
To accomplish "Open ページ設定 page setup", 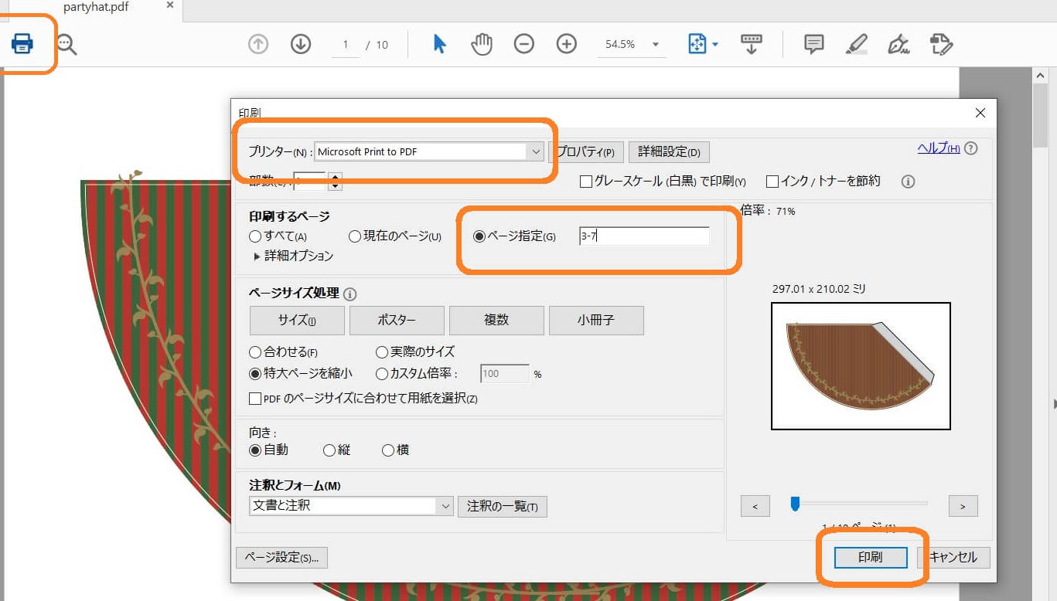I will click(281, 557).
